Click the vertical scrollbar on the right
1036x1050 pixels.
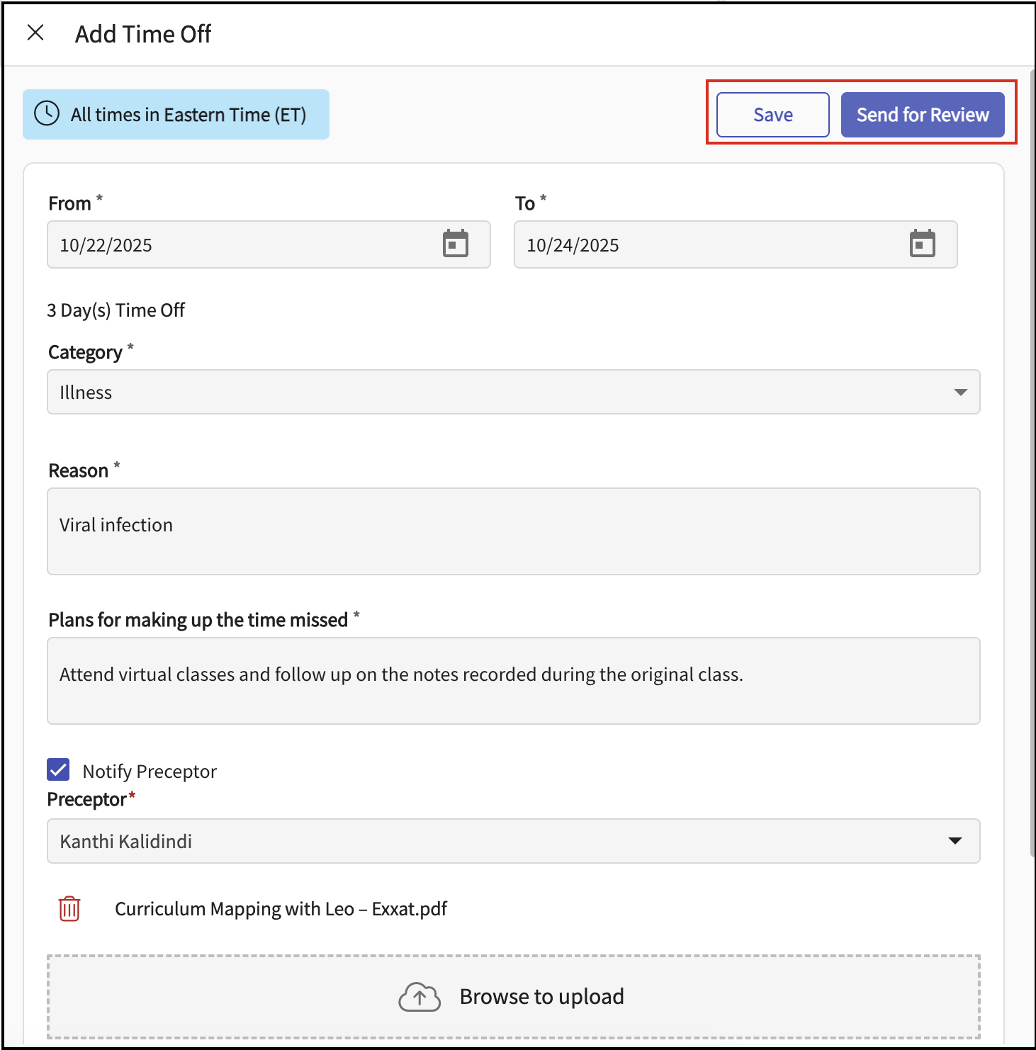(x=1032, y=496)
